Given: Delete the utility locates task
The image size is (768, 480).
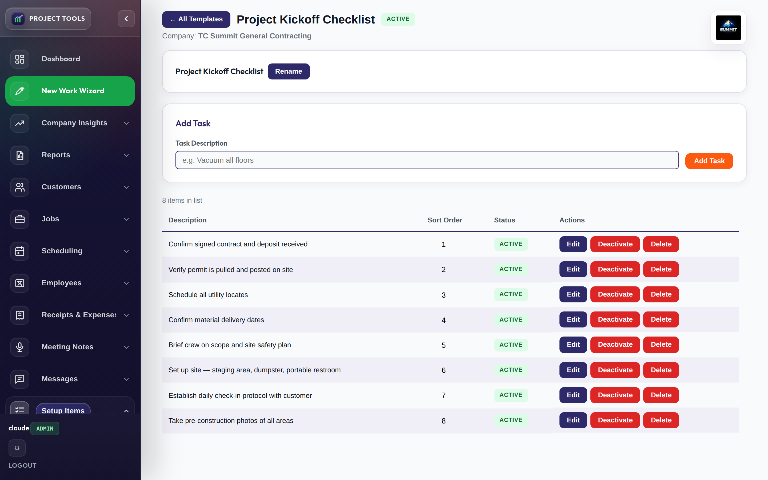Looking at the screenshot, I should (661, 294).
